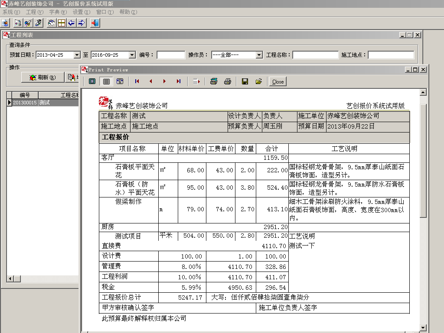Open the 字典 menu
Image resolution: width=444 pixels, height=333 pixels.
(x=58, y=12)
